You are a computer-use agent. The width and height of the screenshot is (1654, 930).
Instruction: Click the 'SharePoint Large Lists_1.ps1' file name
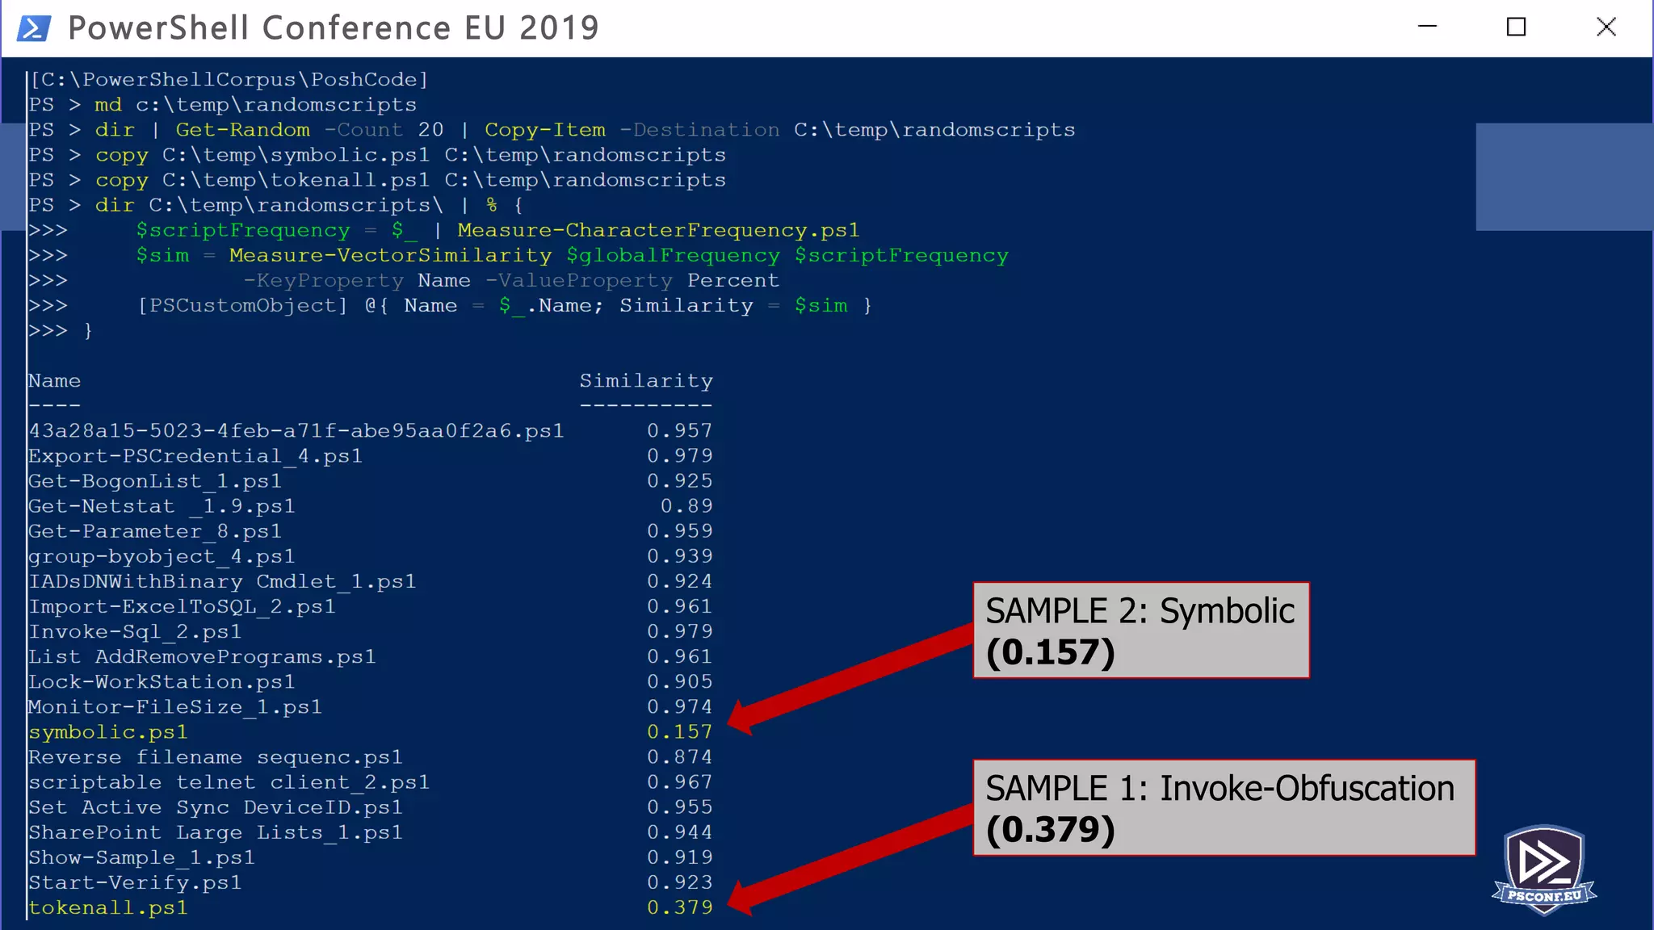[x=216, y=832]
